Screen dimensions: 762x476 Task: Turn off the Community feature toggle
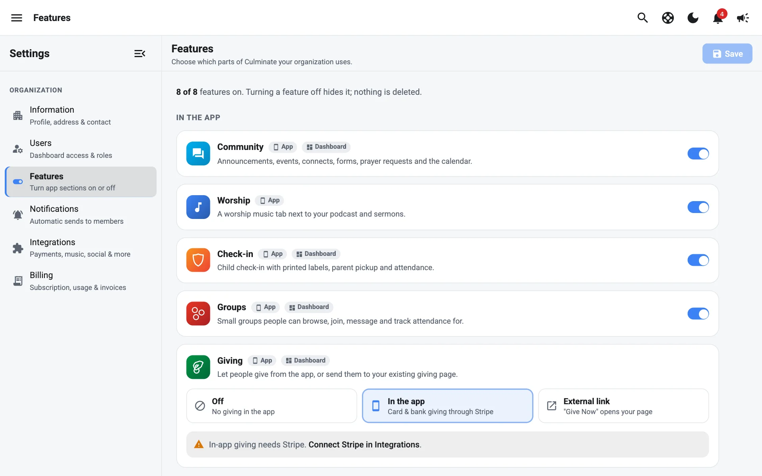coord(698,154)
